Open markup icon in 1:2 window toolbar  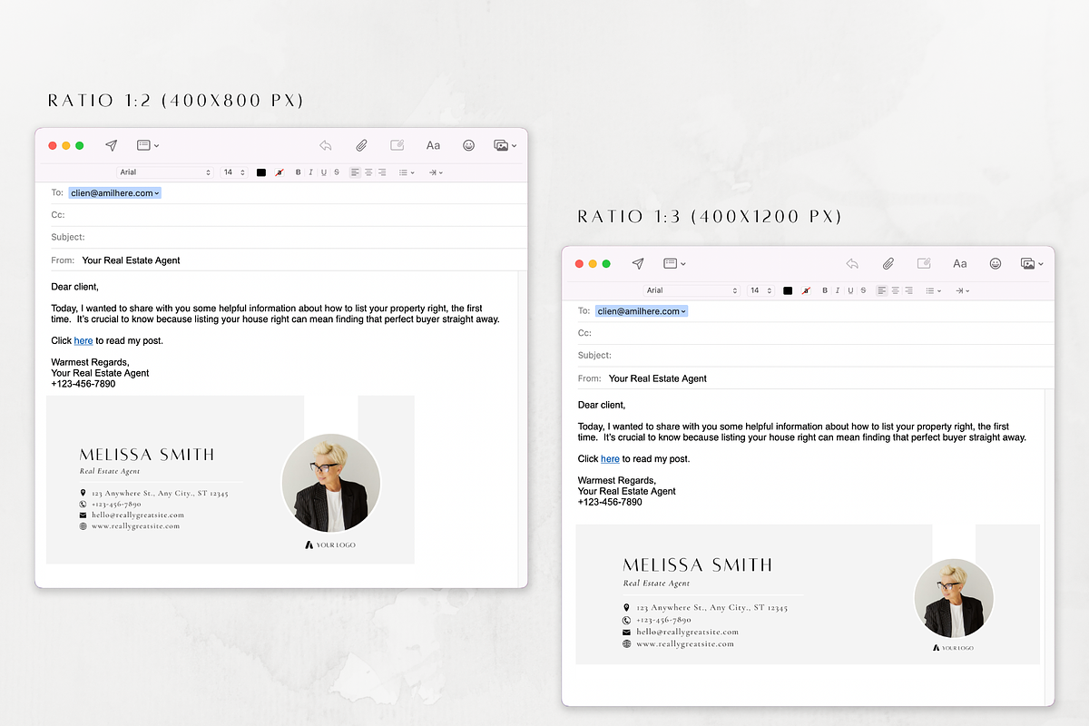(x=397, y=145)
